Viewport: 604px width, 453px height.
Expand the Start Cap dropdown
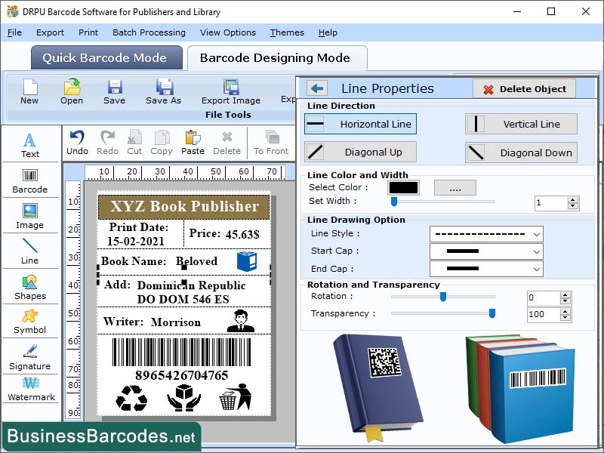[486, 251]
